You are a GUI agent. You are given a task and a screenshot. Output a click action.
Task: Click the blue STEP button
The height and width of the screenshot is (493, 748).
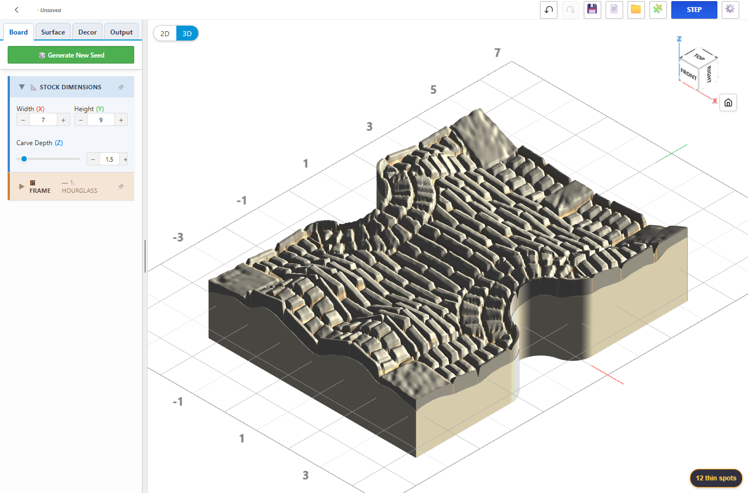click(x=694, y=10)
